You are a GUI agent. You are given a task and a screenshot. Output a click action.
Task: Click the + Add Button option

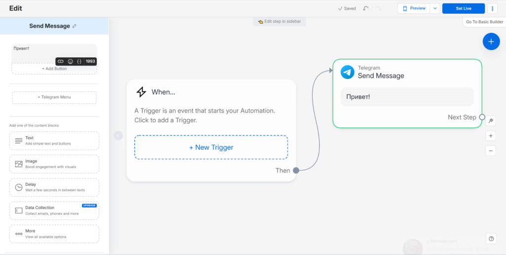click(x=54, y=68)
